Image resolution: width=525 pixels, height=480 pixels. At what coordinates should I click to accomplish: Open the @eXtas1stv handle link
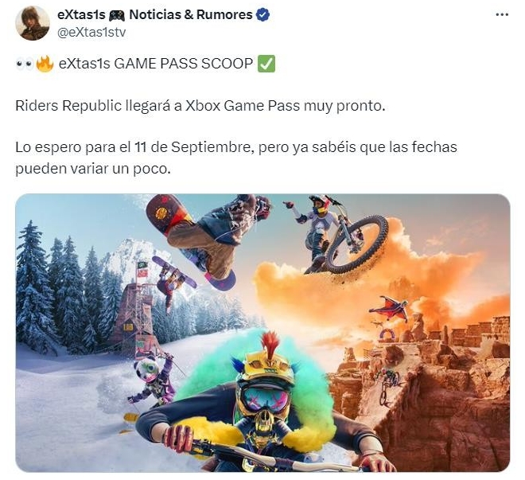[91, 33]
